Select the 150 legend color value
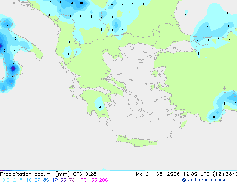The height and width of the screenshot is (183, 237). click(93, 180)
